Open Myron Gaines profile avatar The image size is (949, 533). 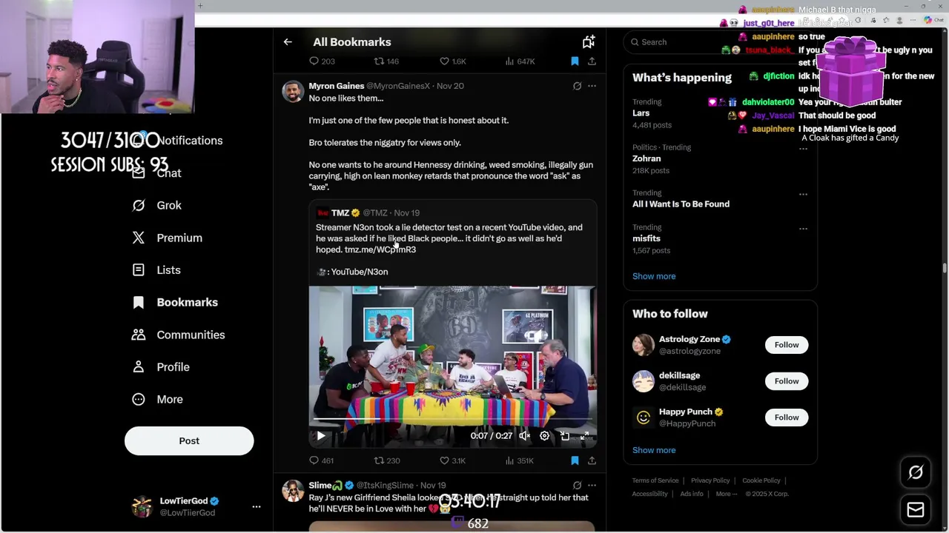coord(293,93)
